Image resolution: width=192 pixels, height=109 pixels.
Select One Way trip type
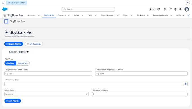[10, 63]
